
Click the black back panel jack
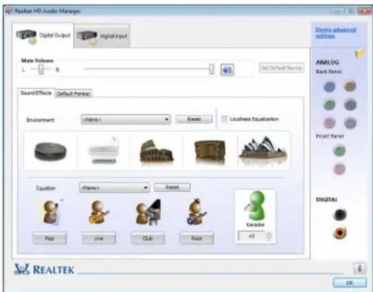tap(350, 104)
